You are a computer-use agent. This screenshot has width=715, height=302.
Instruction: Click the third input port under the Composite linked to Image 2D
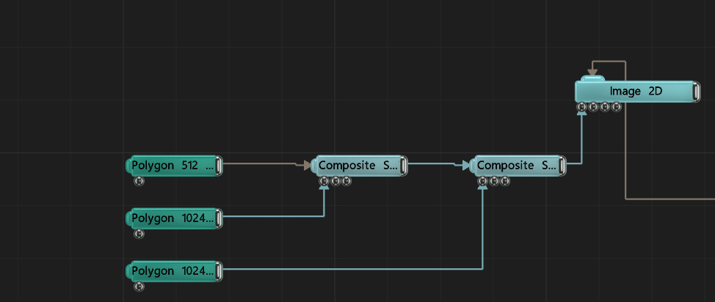point(505,181)
